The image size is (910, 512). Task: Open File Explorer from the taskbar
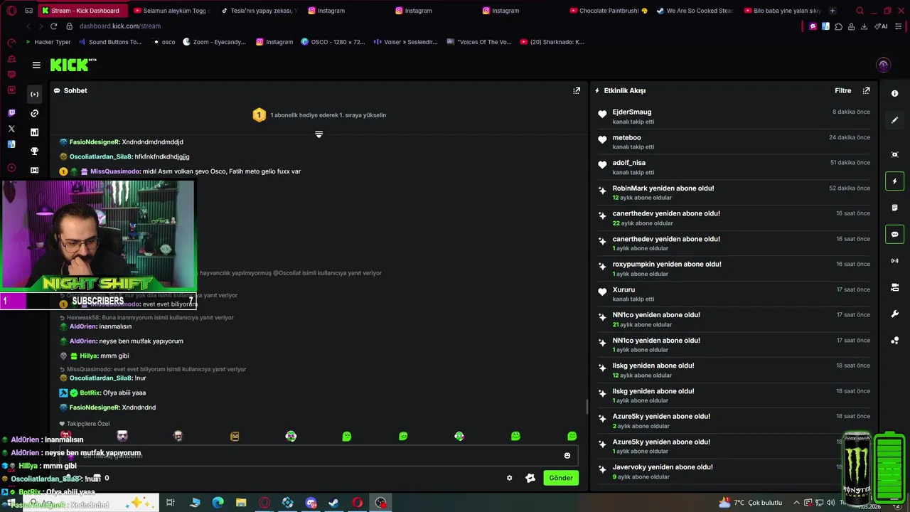coord(241,503)
